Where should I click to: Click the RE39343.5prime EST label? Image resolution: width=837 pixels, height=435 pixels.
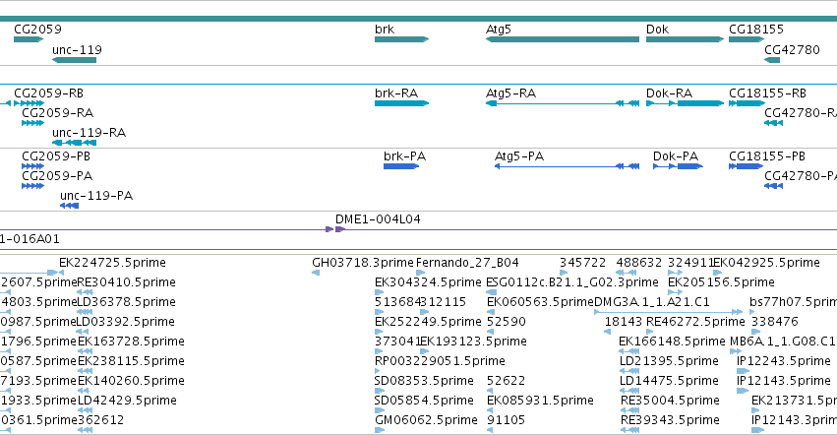coord(670,420)
